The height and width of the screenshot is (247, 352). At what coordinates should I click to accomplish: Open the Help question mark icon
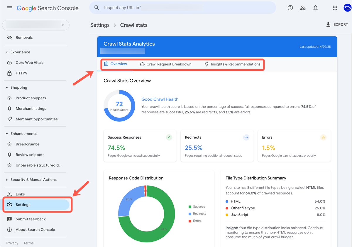coord(290,8)
